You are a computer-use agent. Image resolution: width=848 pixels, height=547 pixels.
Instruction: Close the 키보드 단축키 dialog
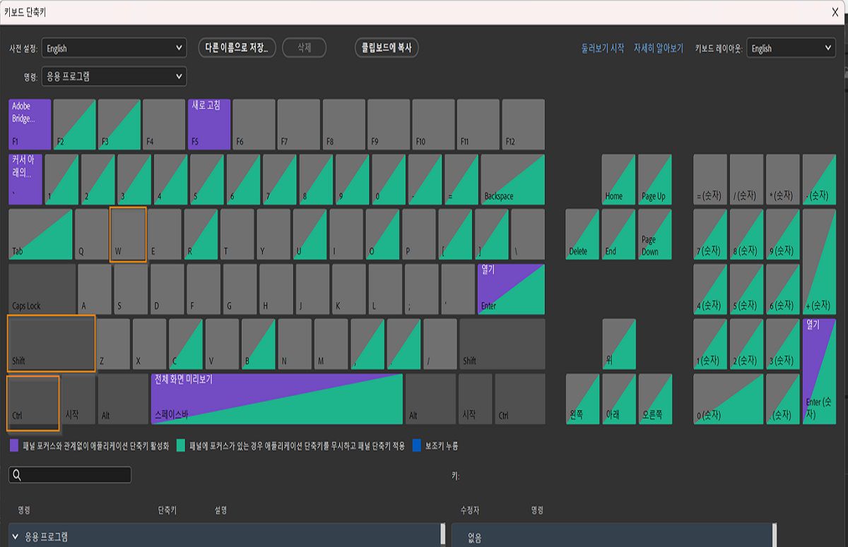[x=835, y=12]
